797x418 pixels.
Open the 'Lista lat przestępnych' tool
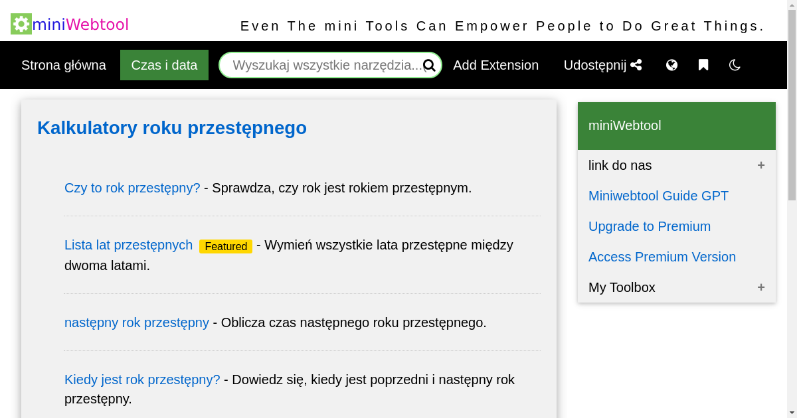pos(128,245)
